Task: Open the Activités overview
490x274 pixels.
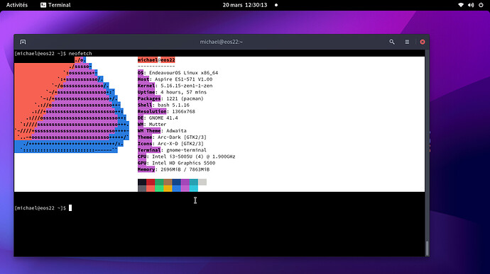Action: 17,5
